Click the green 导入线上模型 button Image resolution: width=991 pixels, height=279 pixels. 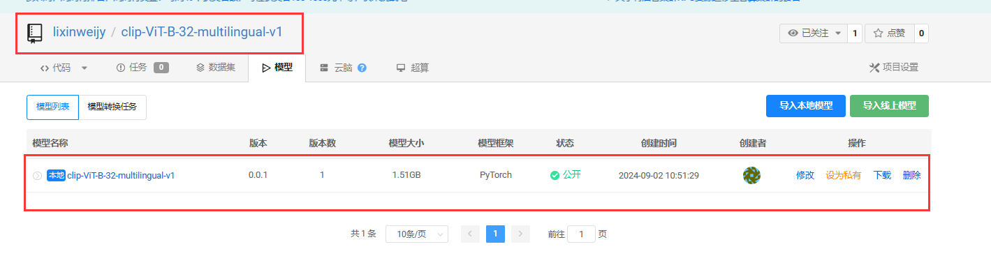pos(888,106)
